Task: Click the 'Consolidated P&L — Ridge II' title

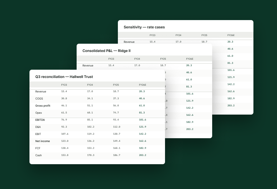Action: tap(106, 51)
